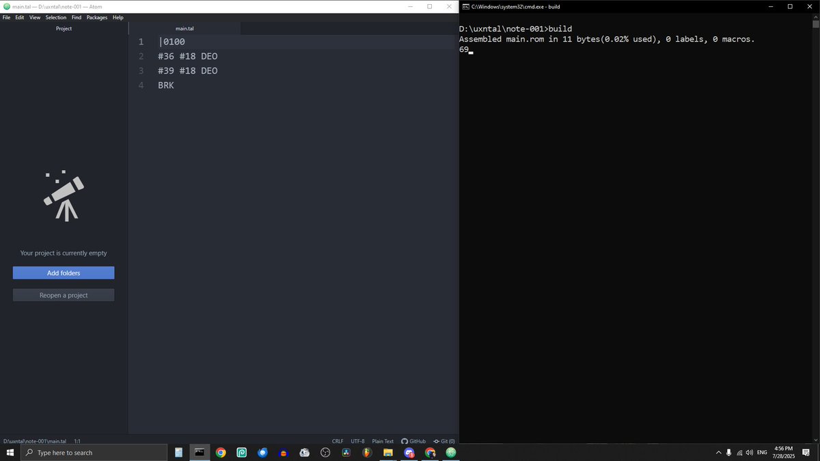Viewport: 820px width, 461px height.
Task: Click line number 2 in the gutter
Action: [141, 56]
